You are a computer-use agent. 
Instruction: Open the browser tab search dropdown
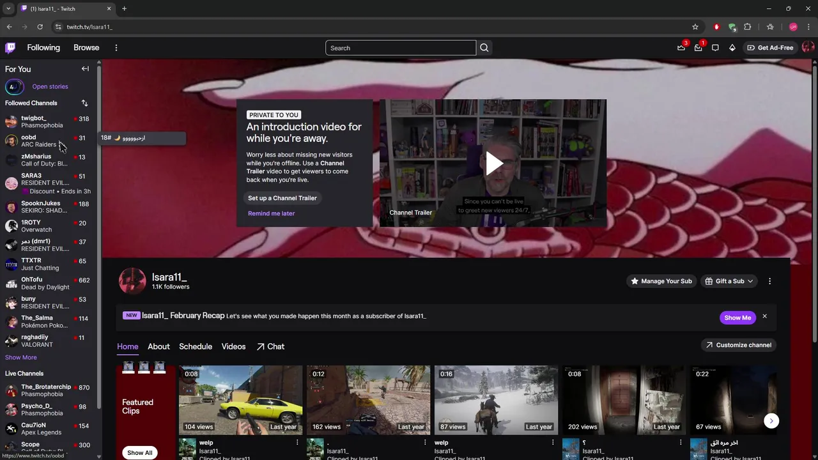coord(8,9)
